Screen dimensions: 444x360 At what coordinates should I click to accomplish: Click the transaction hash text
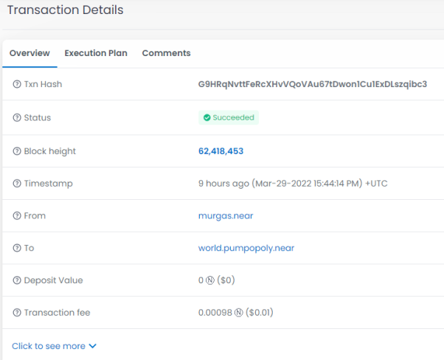click(313, 84)
